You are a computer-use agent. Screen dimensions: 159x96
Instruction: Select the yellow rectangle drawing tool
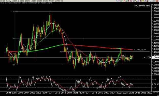[x=143, y=1]
